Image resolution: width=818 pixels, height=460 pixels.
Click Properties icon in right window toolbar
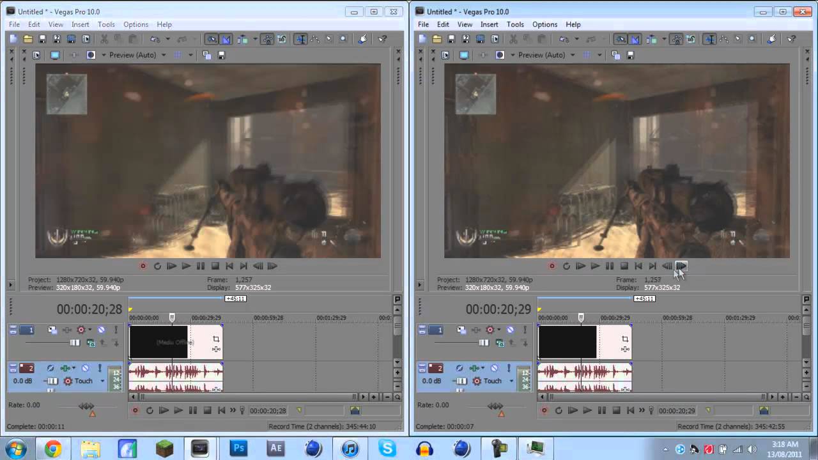click(x=495, y=39)
